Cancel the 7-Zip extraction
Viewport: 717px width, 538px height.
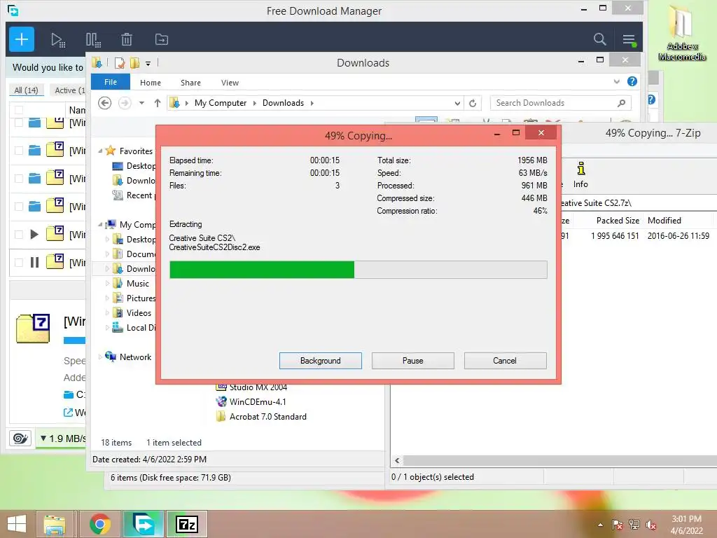point(505,361)
